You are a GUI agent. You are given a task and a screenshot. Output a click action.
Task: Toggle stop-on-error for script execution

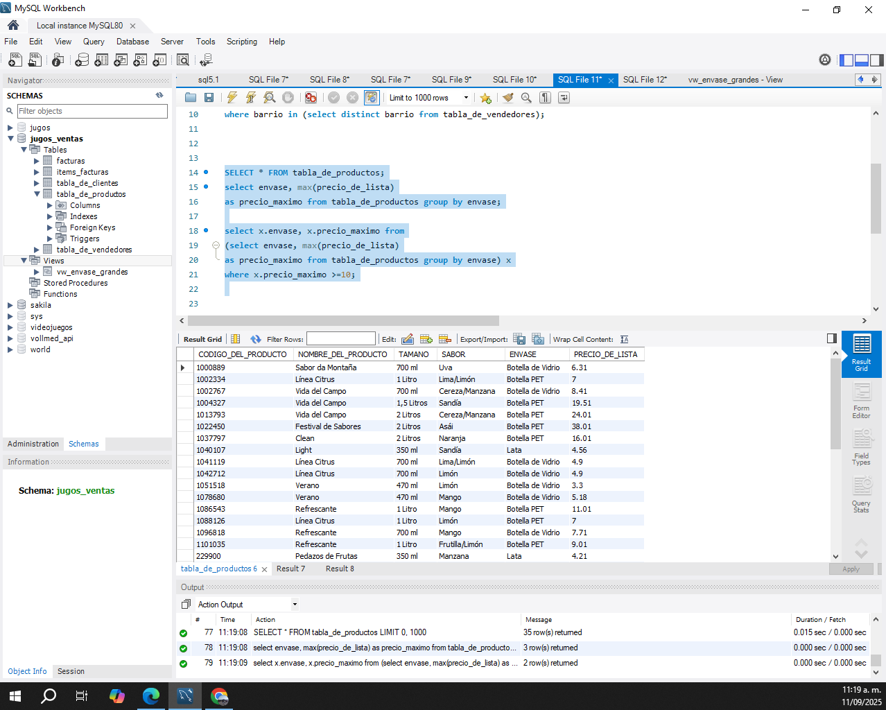click(x=311, y=98)
